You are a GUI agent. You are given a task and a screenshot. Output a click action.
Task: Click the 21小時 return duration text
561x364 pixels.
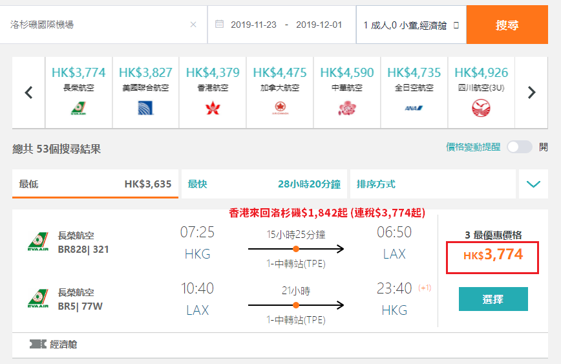click(x=296, y=291)
